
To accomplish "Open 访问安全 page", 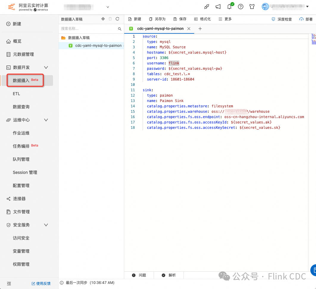I will (x=21, y=238).
